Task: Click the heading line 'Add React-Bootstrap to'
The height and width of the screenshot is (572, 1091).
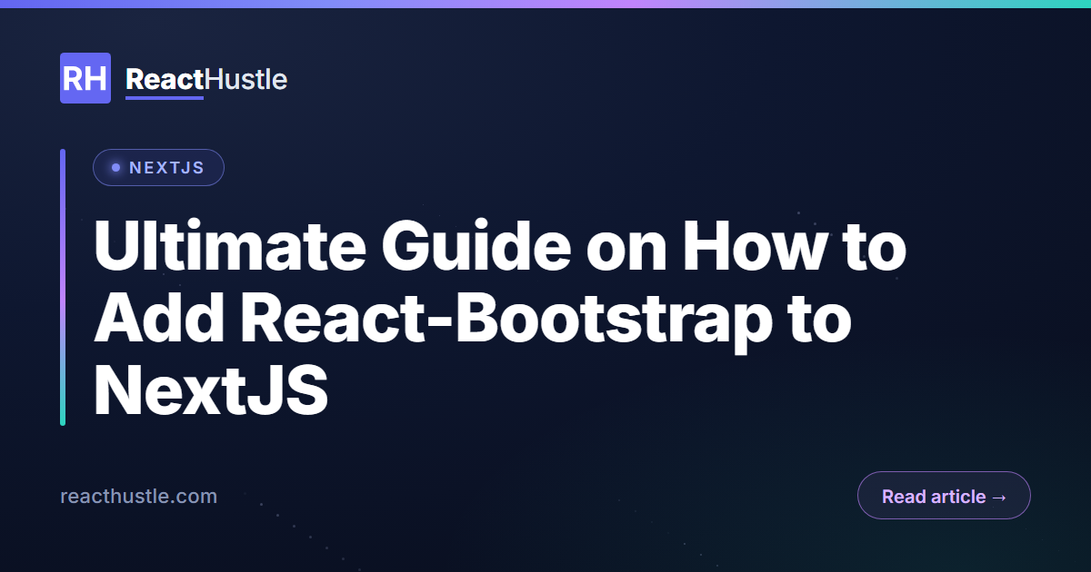Action: point(473,320)
